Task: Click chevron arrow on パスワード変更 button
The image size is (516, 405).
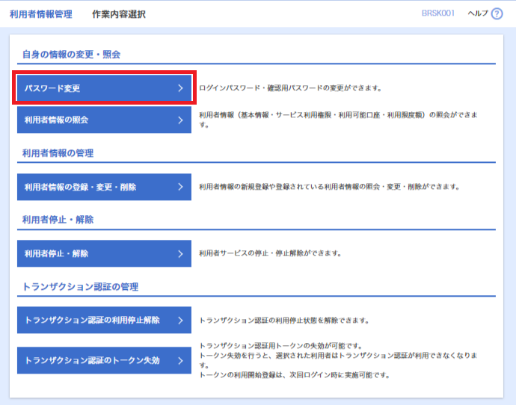Action: [x=180, y=88]
